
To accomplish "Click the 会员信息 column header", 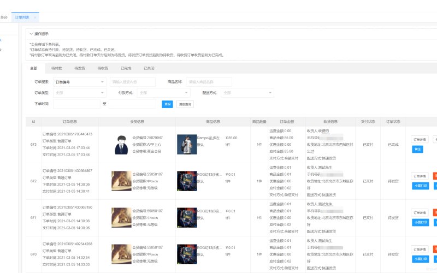I will pos(137,122).
